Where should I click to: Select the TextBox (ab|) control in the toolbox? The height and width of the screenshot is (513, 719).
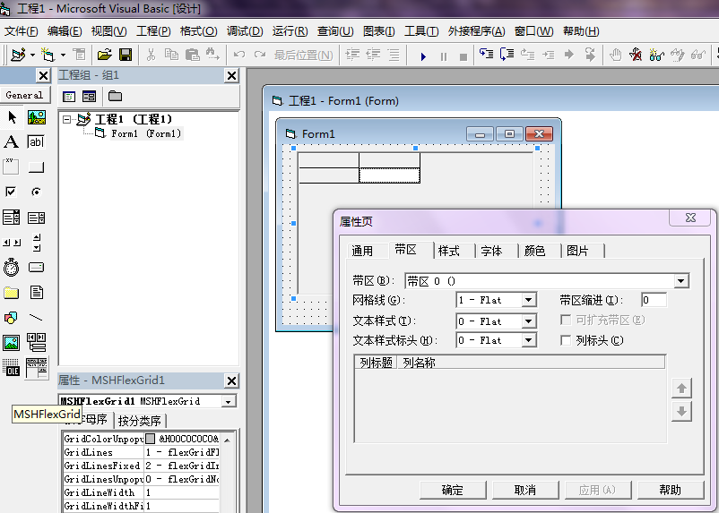(36, 142)
